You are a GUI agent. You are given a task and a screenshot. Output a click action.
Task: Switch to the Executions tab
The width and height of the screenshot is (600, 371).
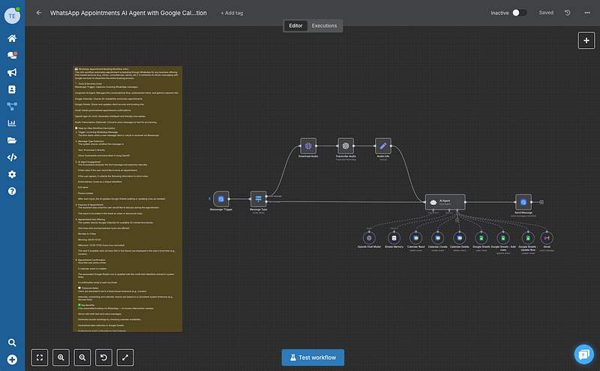pyautogui.click(x=324, y=26)
